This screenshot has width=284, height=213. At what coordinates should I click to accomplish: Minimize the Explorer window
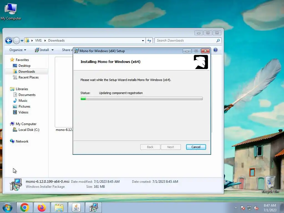coord(199,33)
